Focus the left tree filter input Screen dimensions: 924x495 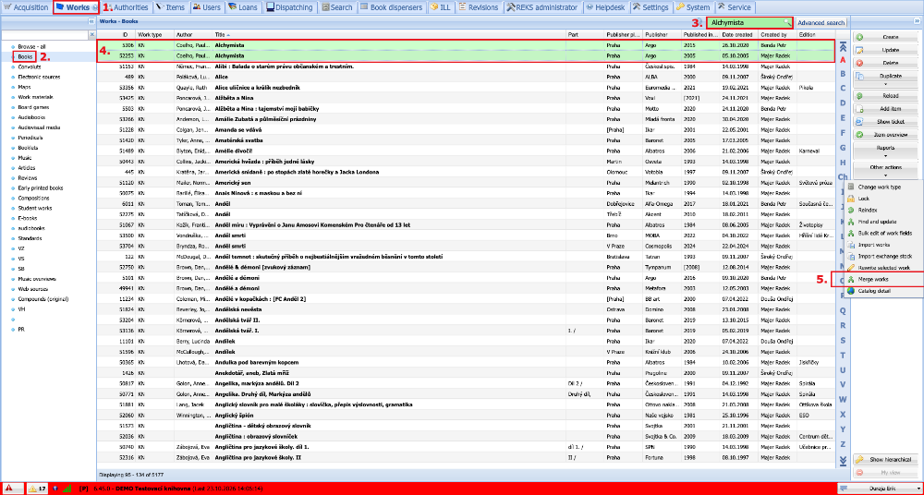pos(44,35)
